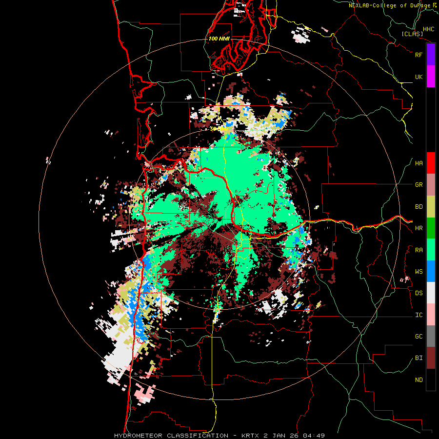The height and width of the screenshot is (439, 439).
Task: Click the BI legend label
Action: tap(419, 358)
